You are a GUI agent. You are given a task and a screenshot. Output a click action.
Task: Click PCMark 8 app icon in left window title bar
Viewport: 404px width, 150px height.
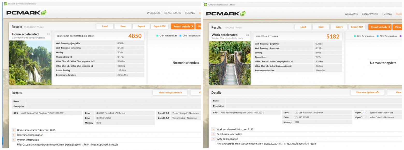[x=6, y=4]
